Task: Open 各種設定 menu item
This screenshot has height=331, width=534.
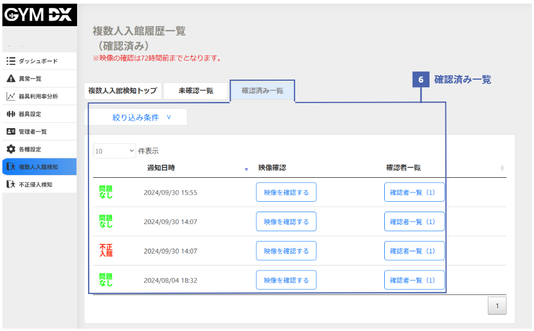Action: click(39, 149)
